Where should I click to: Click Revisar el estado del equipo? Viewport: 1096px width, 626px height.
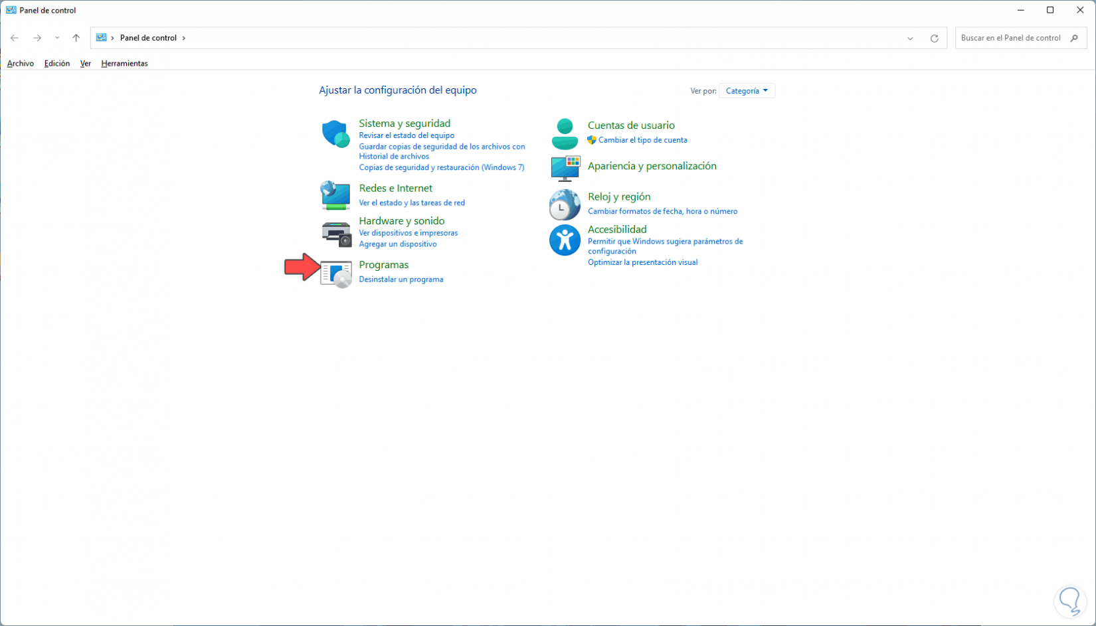[407, 135]
